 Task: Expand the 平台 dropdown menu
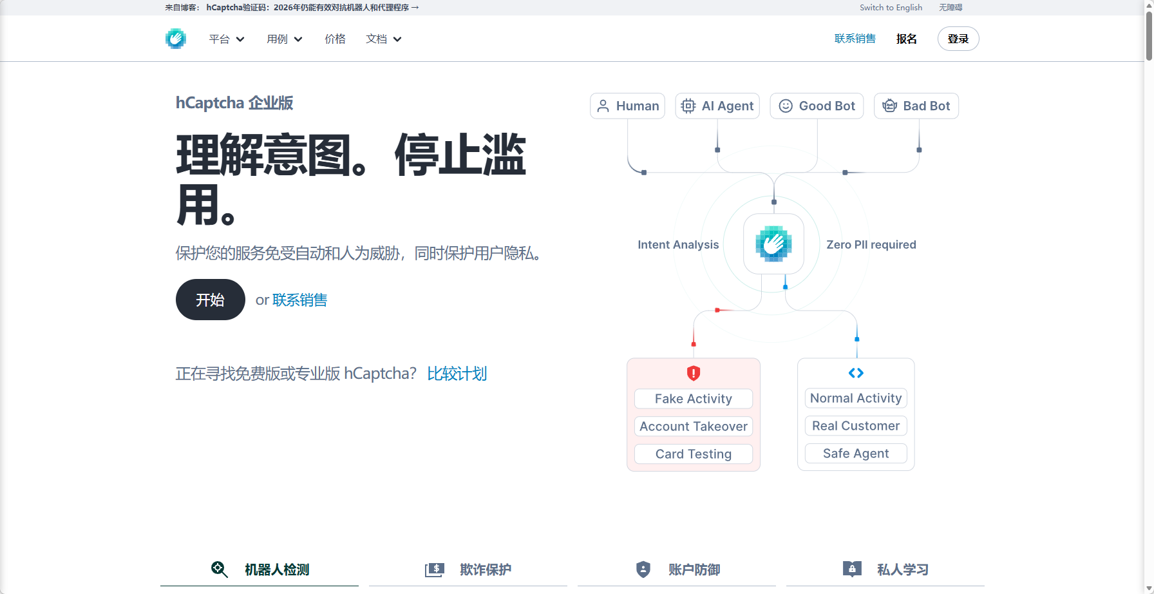(227, 39)
